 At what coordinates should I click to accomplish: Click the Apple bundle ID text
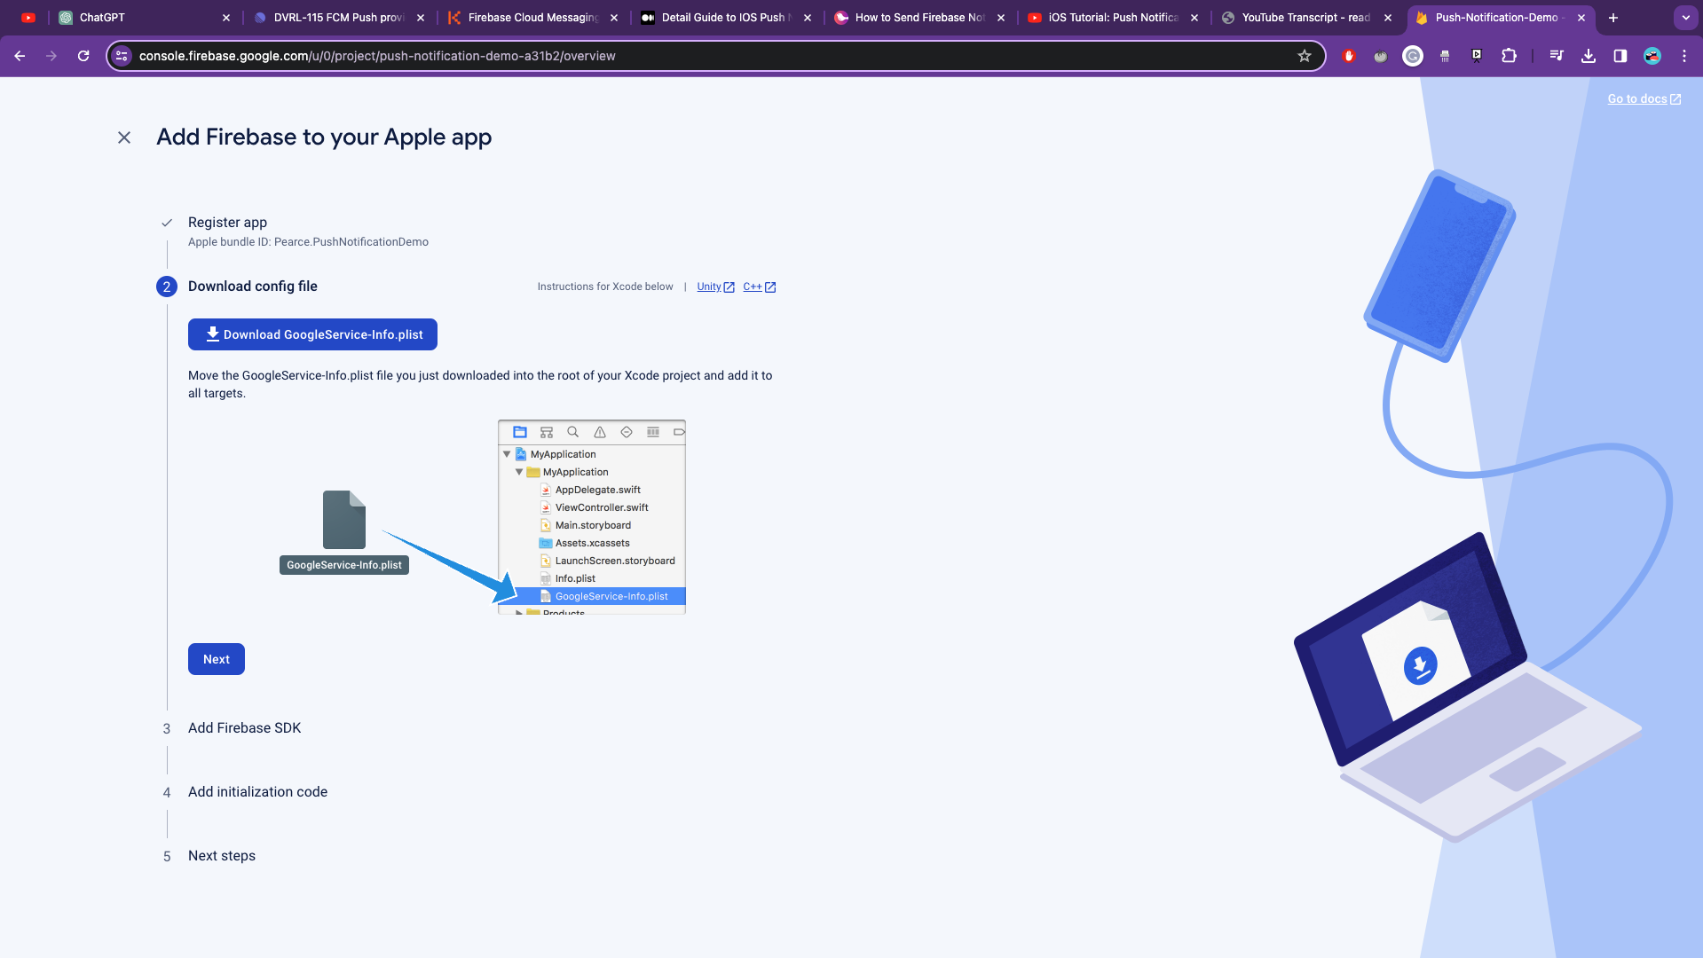coord(308,242)
